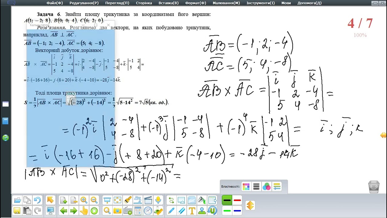Open the Формат(Ф) menu
This screenshot has width=387, height=218.
196,3
